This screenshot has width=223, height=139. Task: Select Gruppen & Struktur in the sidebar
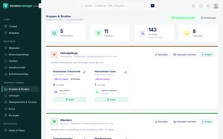click(21, 89)
